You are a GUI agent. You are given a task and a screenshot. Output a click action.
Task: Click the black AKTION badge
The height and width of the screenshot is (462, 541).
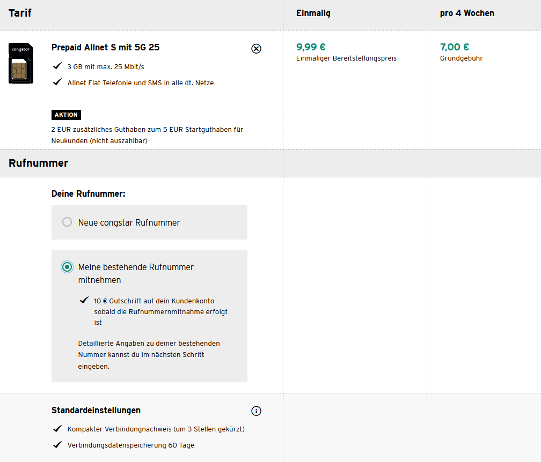[x=66, y=115]
